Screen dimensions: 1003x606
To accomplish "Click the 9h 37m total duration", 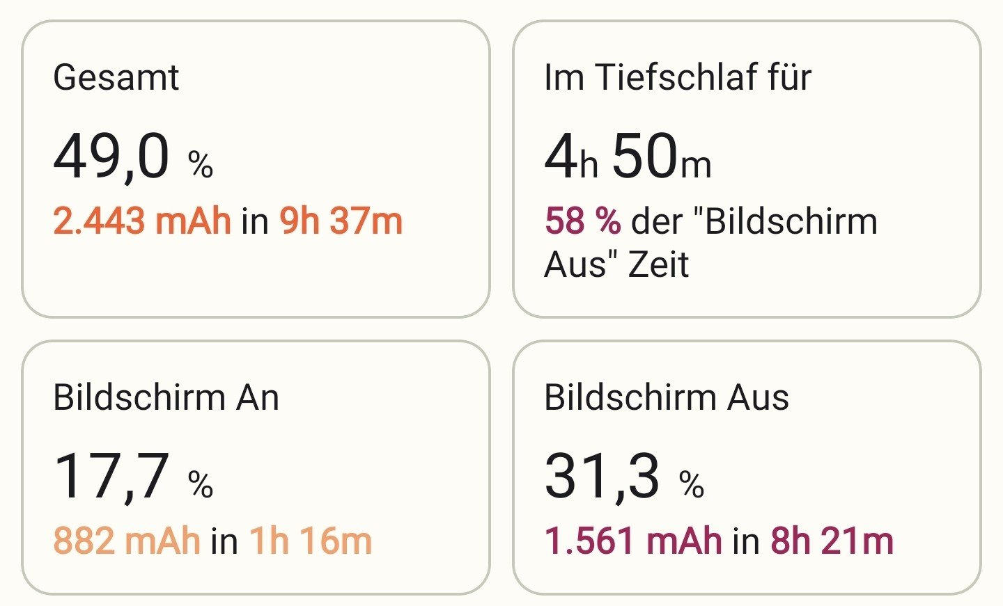I will click(x=341, y=221).
